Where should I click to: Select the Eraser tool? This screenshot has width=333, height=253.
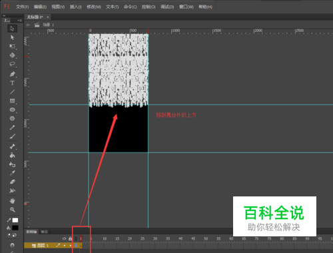(x=12, y=182)
